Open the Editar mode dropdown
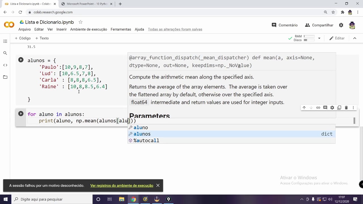Screen dimensions: 363x204 [337, 38]
